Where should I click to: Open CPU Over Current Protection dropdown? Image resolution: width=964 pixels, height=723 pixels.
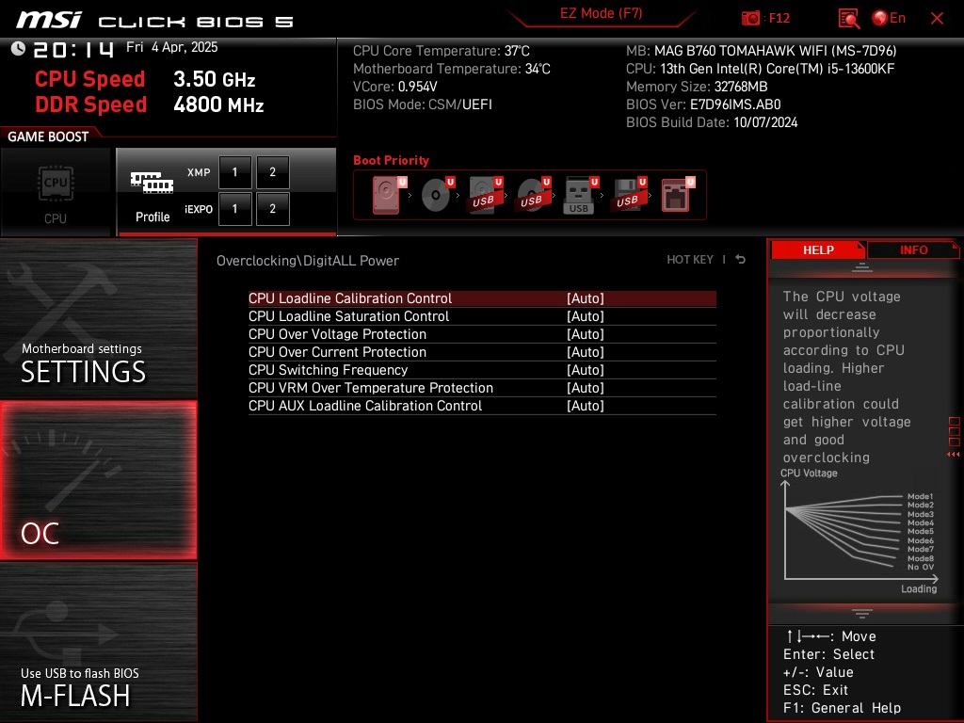(x=482, y=352)
